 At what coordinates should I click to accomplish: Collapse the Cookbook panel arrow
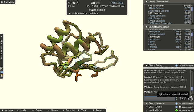click(x=2, y=36)
